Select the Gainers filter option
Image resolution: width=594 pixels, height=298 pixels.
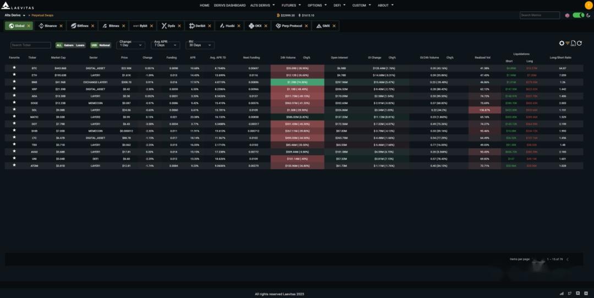69,45
